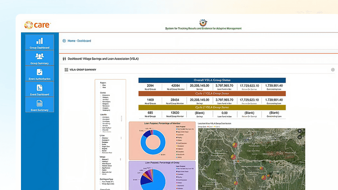Screen dimensions: 338x190
Task: Click the Cycle 1 VSLA Group Status banner
Action: [212, 94]
